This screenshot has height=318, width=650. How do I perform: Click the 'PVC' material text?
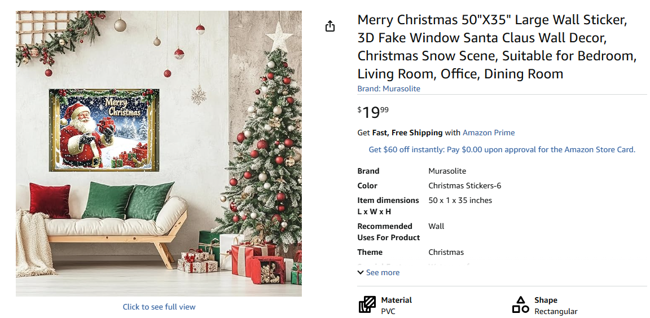(x=388, y=311)
